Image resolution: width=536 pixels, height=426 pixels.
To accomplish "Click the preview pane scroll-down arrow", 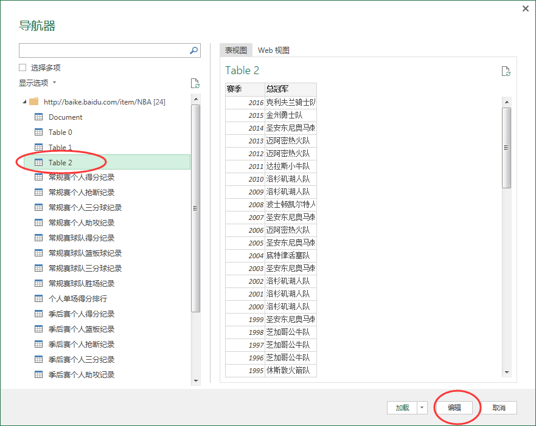I will pos(507,372).
